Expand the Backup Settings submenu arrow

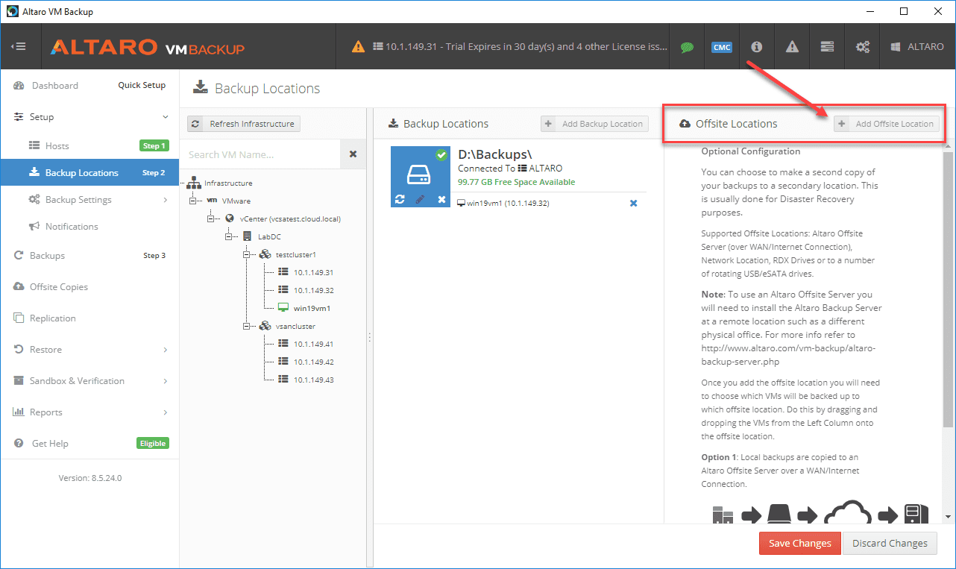(166, 200)
